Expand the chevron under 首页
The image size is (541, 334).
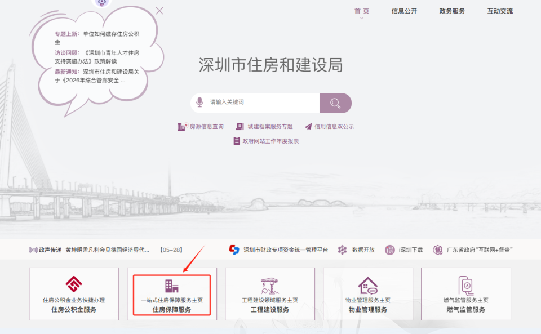coord(362,18)
